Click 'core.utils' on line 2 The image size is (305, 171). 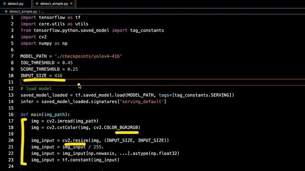(52, 24)
